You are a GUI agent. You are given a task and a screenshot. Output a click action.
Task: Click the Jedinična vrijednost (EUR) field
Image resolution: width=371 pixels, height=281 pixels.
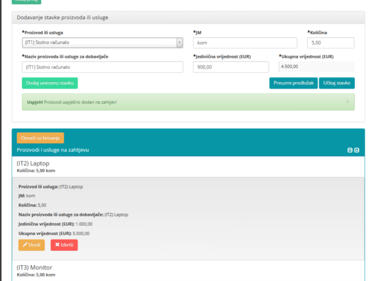pos(231,67)
